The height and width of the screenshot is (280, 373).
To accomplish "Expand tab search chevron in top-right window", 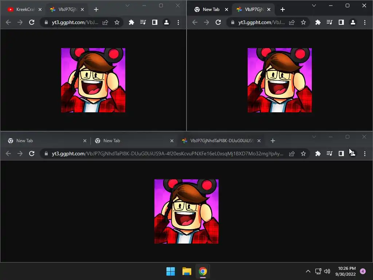I will [x=314, y=5].
